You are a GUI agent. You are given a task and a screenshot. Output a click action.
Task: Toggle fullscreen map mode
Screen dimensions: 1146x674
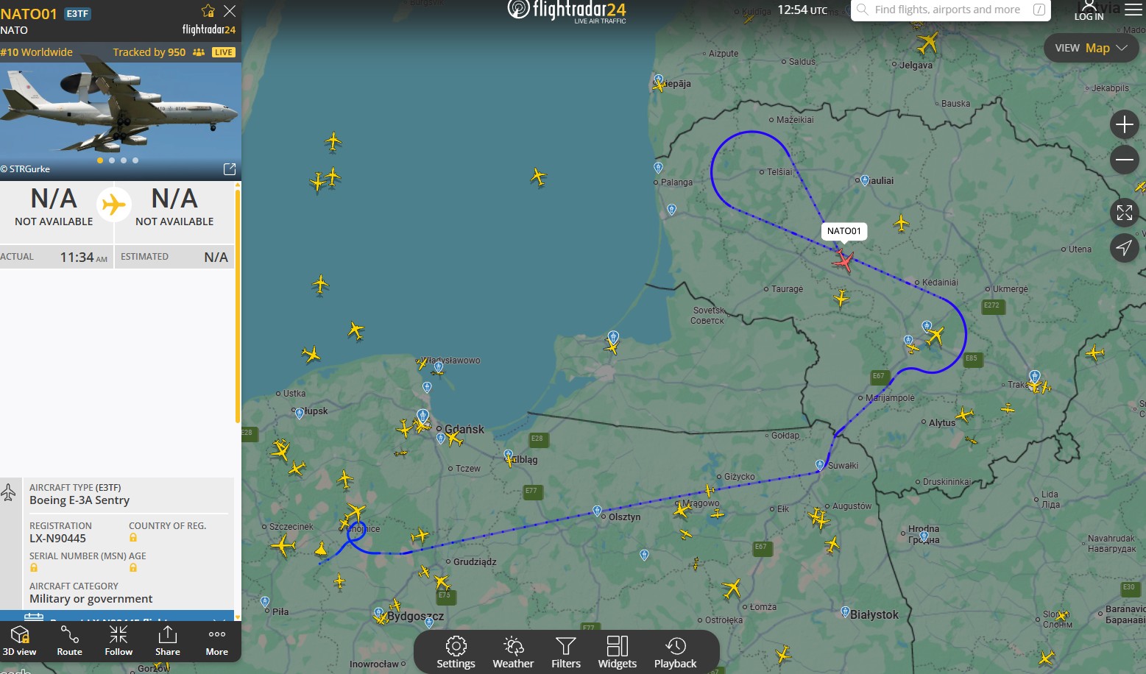tap(1124, 213)
